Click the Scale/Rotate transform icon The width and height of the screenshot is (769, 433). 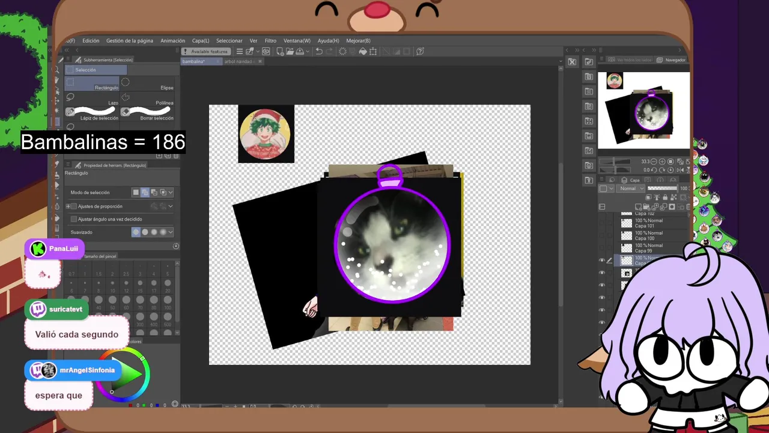(x=373, y=51)
